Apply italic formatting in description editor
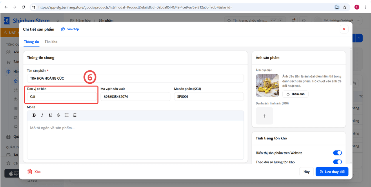 42,115
